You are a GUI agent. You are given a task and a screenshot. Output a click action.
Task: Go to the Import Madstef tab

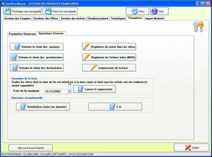pyautogui.click(x=154, y=18)
